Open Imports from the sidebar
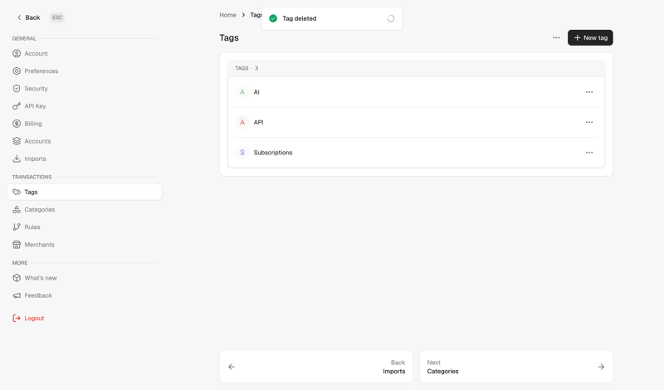The width and height of the screenshot is (664, 390). pyautogui.click(x=85, y=158)
